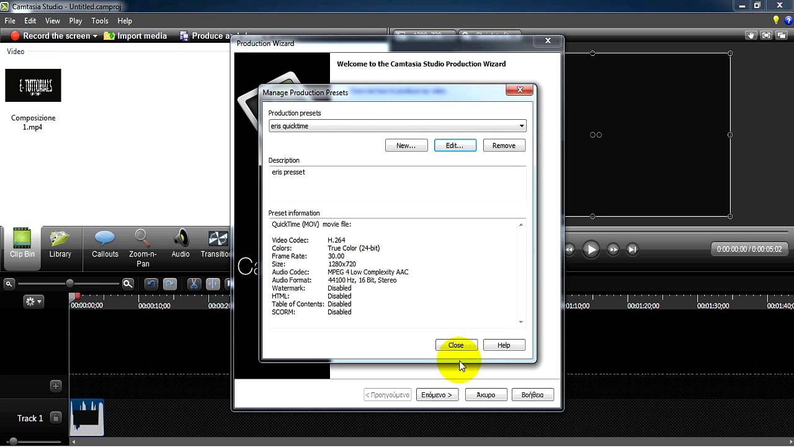This screenshot has height=447, width=794.
Task: Add a new track with plus button
Action: coord(55,386)
